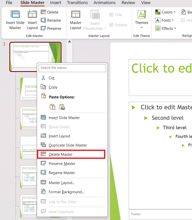Open Master Layout... from context menu
The height and width of the screenshot is (220, 192).
coord(72,183)
